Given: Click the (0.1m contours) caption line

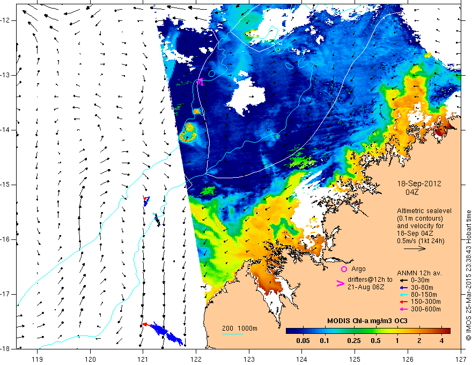Looking at the screenshot, I should point(421,218).
